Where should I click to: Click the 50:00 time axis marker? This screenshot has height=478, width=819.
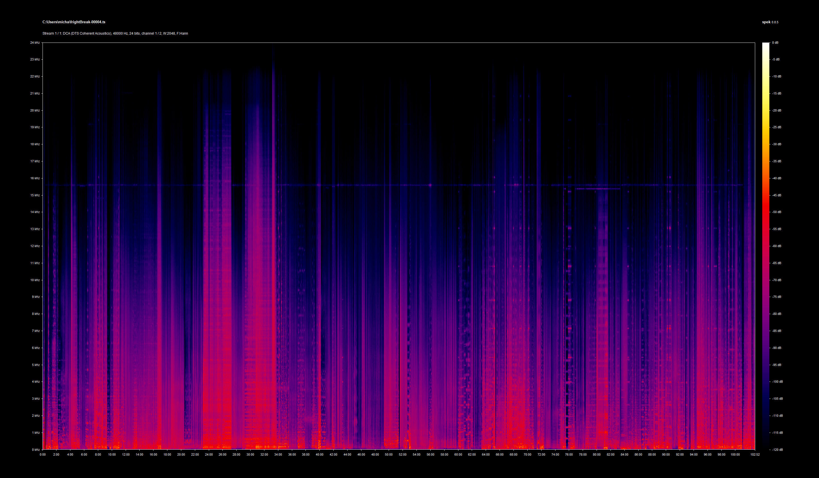[x=389, y=455]
